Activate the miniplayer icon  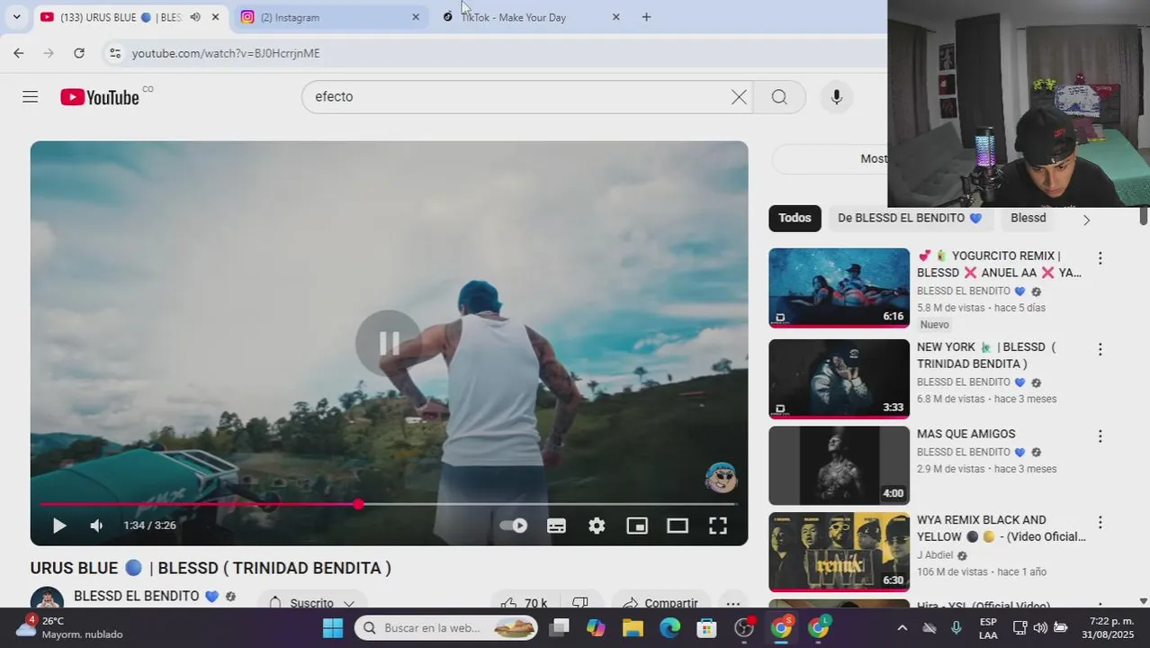[x=637, y=526]
